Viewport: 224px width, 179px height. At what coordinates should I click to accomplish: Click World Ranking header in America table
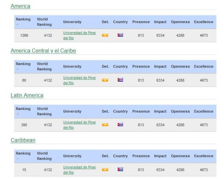point(44,22)
